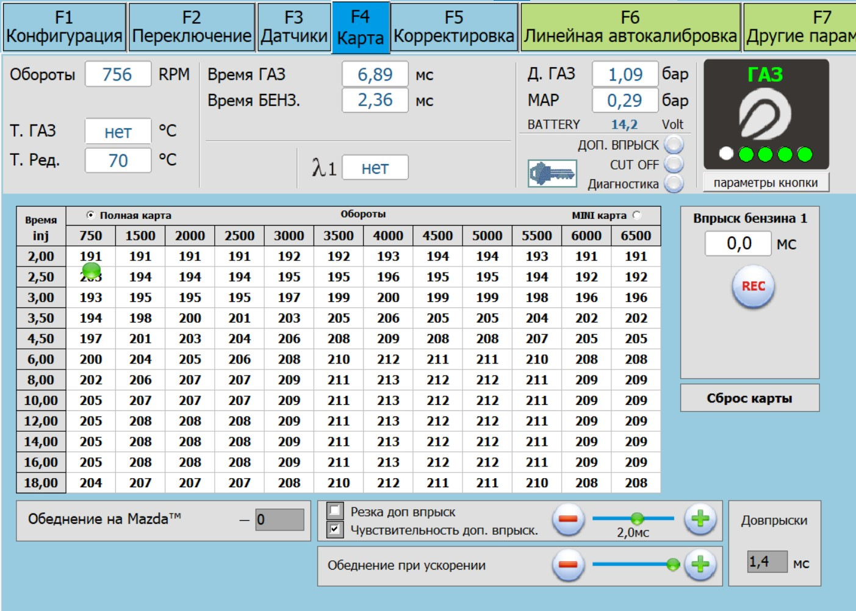
Task: Go to the F3 Датчики tab
Action: pyautogui.click(x=293, y=27)
